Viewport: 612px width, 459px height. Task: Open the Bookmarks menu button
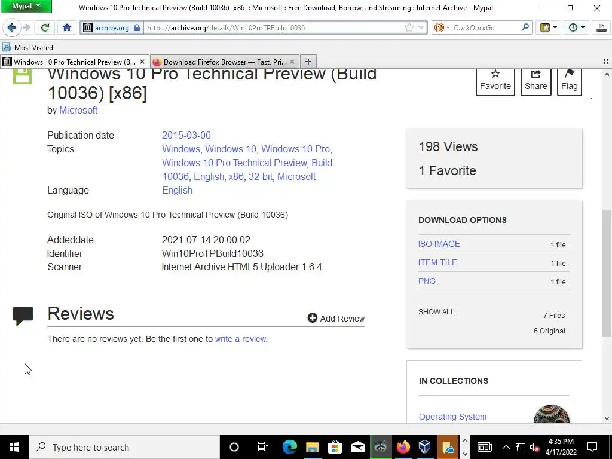click(x=549, y=27)
